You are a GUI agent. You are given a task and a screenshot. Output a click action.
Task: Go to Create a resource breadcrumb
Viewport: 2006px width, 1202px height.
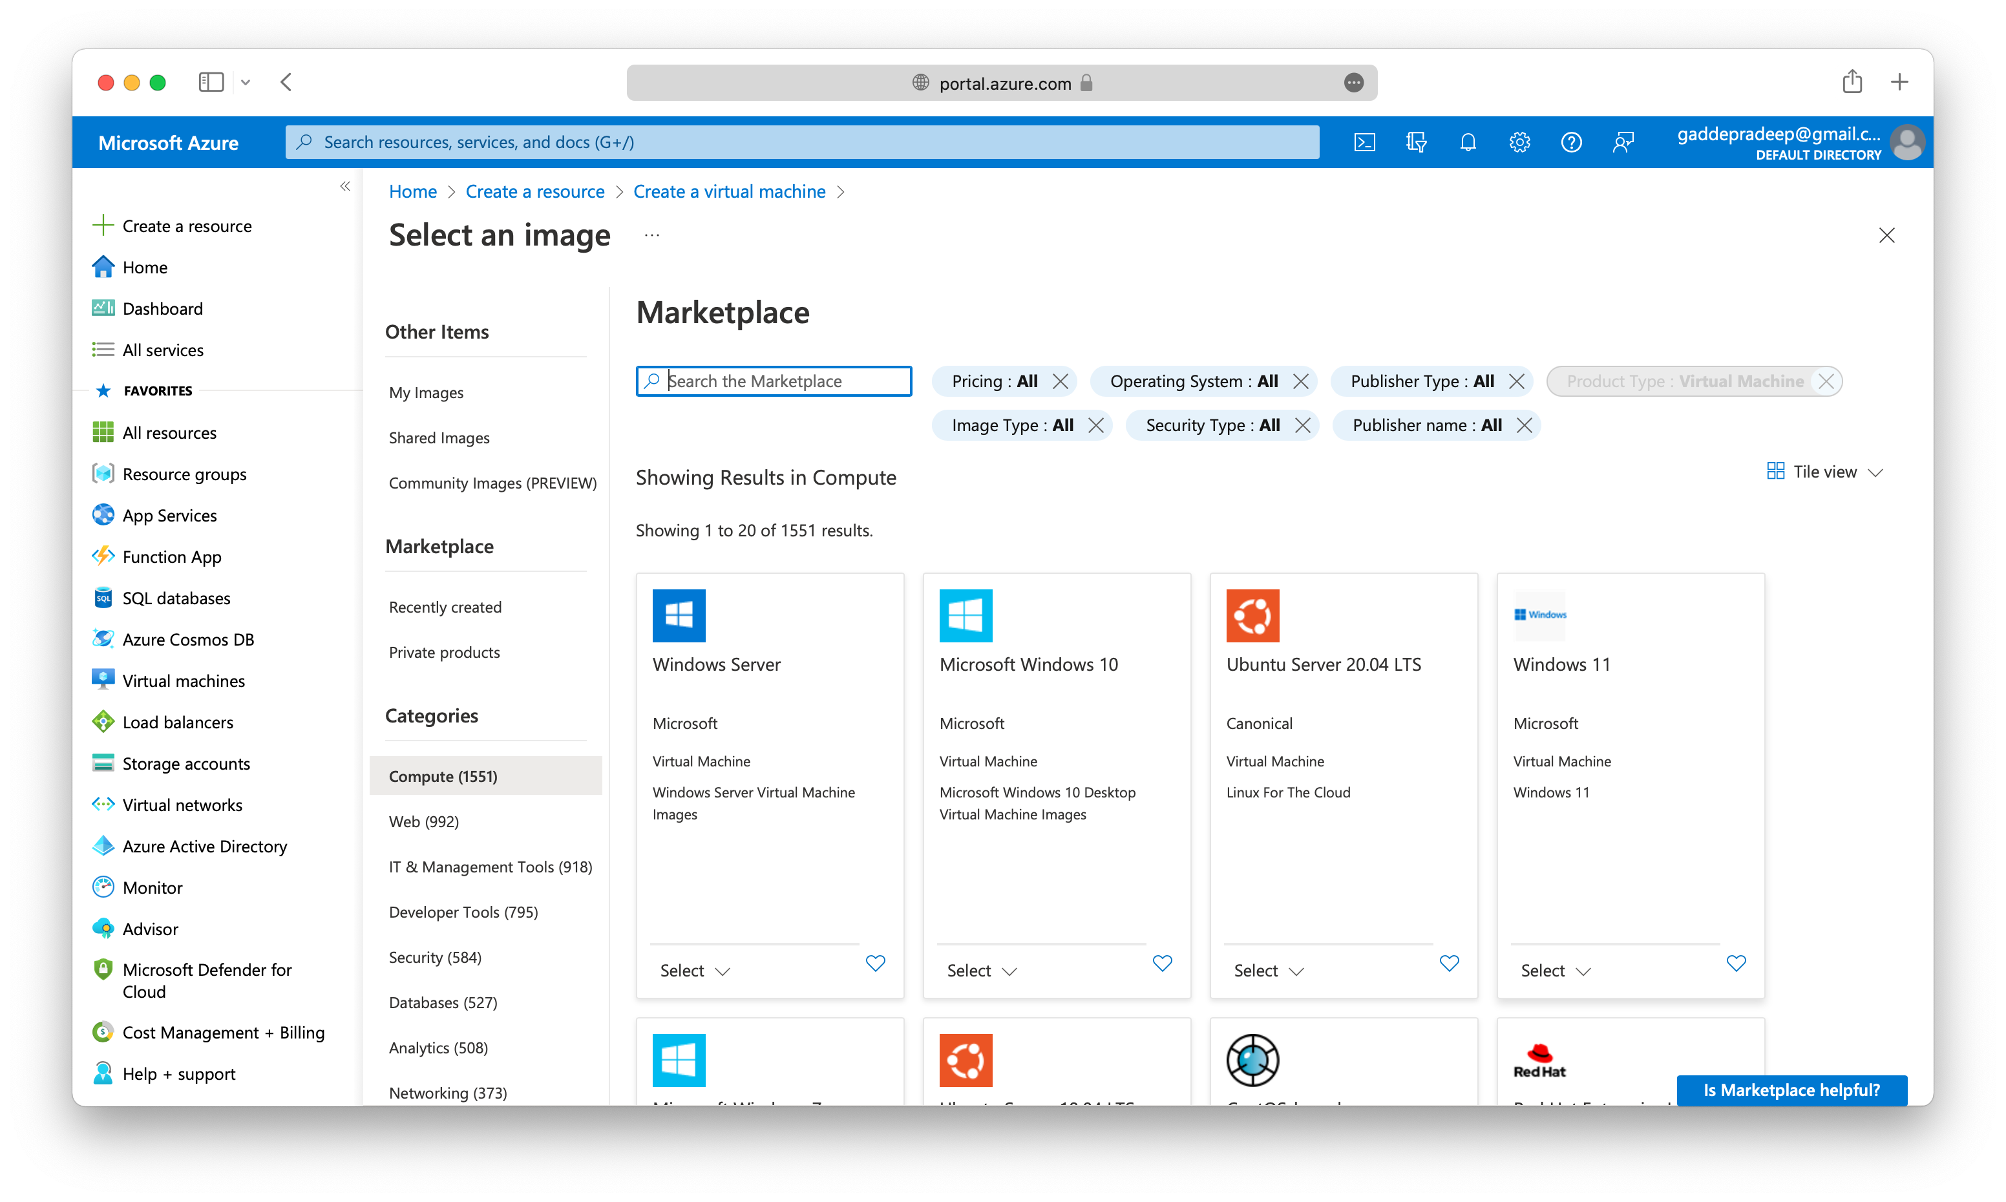pos(534,192)
